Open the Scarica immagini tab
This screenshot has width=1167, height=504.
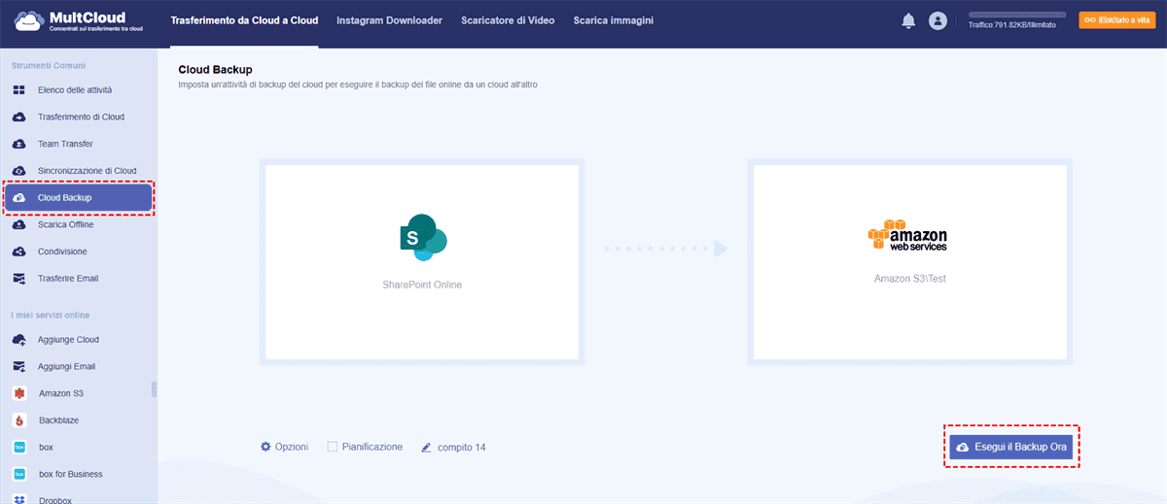614,20
